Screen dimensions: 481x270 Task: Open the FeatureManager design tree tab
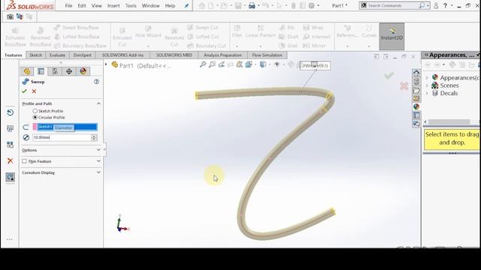pyautogui.click(x=27, y=71)
